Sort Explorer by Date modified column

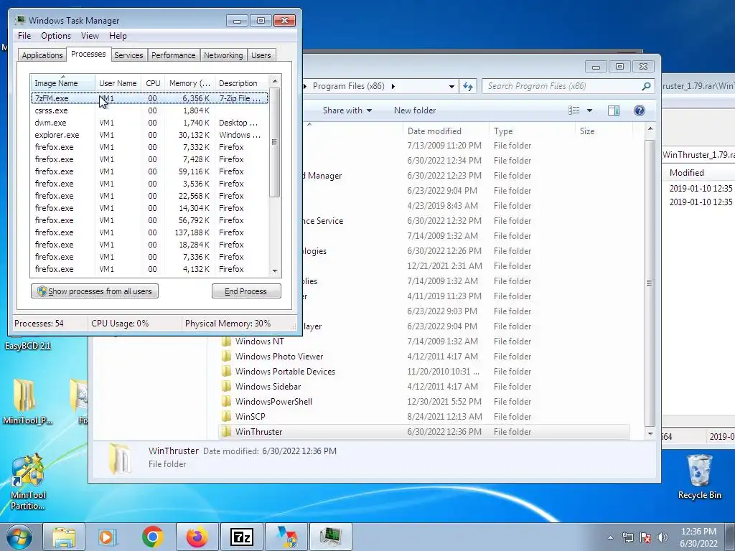click(x=445, y=131)
